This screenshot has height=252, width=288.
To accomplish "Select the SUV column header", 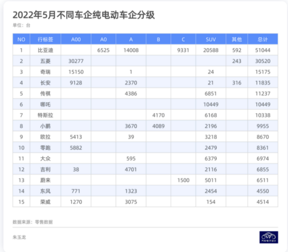I will (211, 39).
